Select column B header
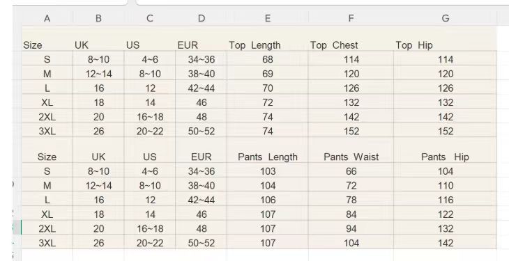 click(99, 19)
